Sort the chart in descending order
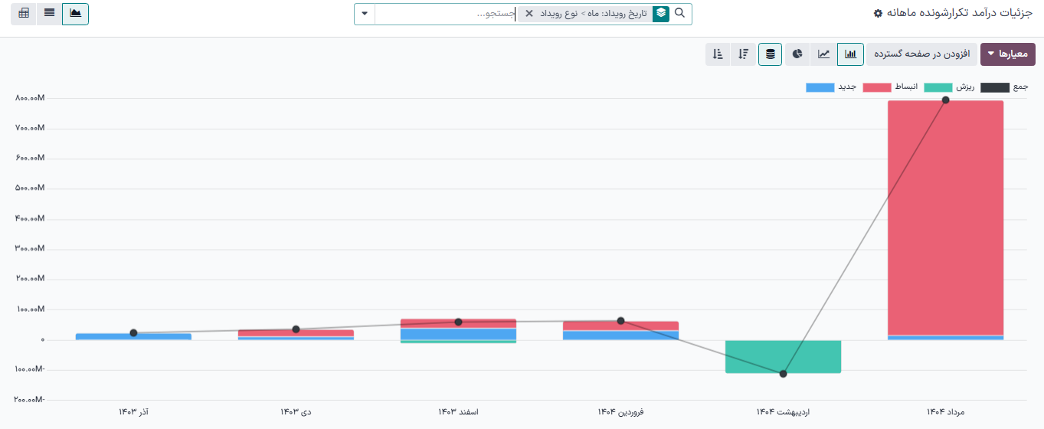Viewport: 1044px width, 429px height. pos(744,54)
